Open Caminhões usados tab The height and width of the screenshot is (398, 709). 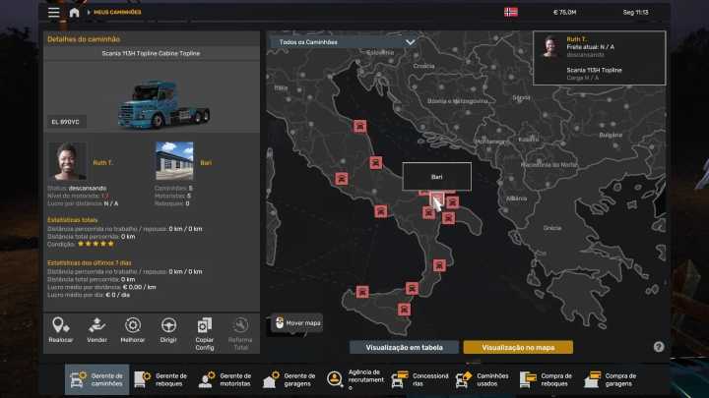483,379
